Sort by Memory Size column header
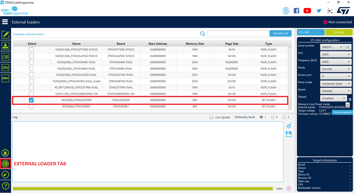Image resolution: width=354 pixels, height=193 pixels. [195, 44]
